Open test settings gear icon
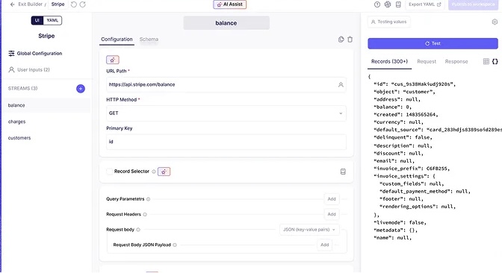The width and height of the screenshot is (502, 273). 495,22
